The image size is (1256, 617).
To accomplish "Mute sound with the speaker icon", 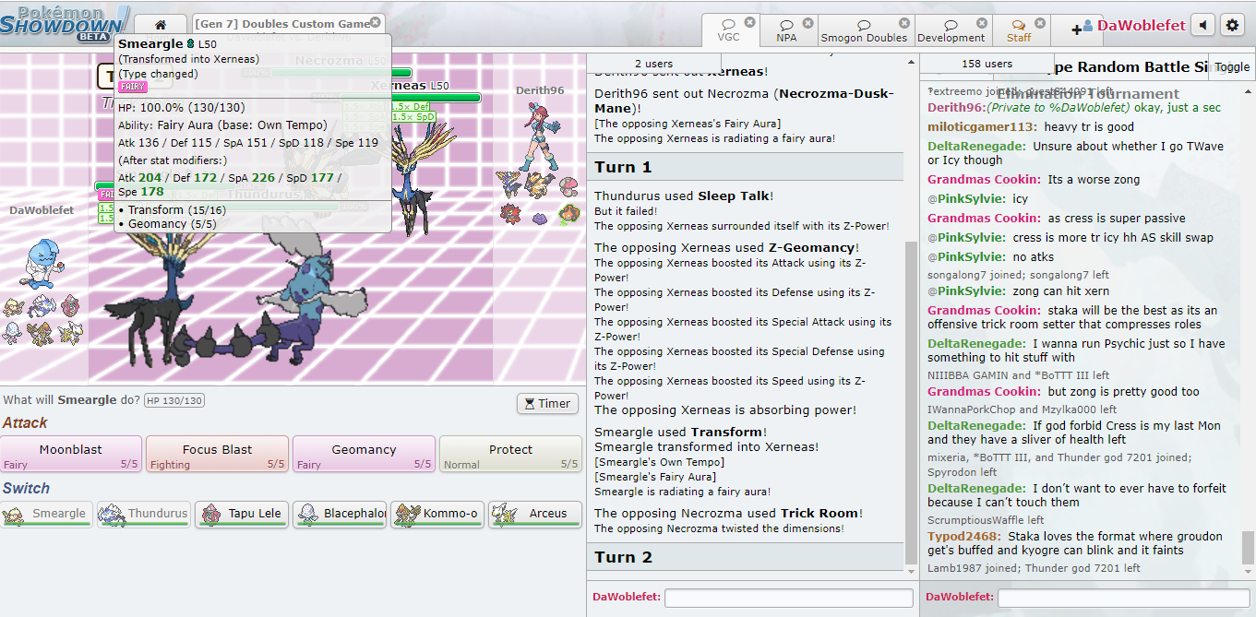I will click(x=1202, y=25).
